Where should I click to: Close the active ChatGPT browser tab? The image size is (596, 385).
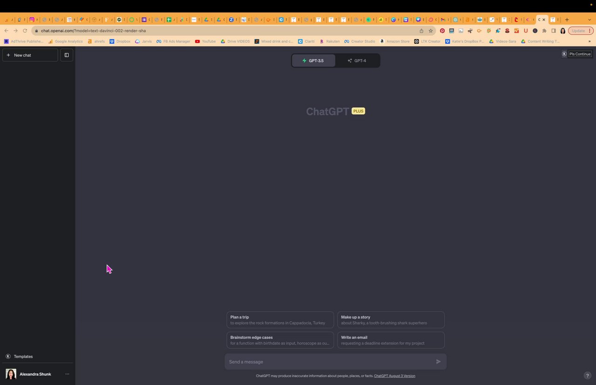[x=544, y=20]
